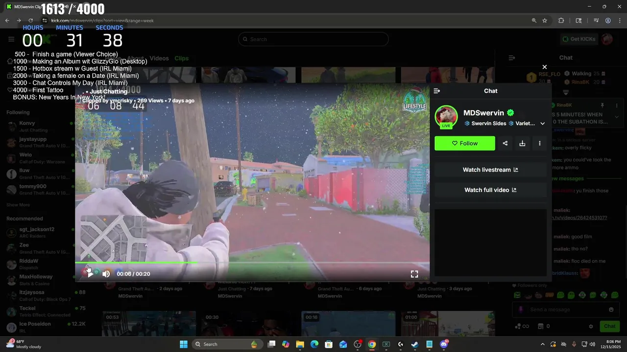
Task: Switch to the Videos tab
Action: [x=159, y=58]
